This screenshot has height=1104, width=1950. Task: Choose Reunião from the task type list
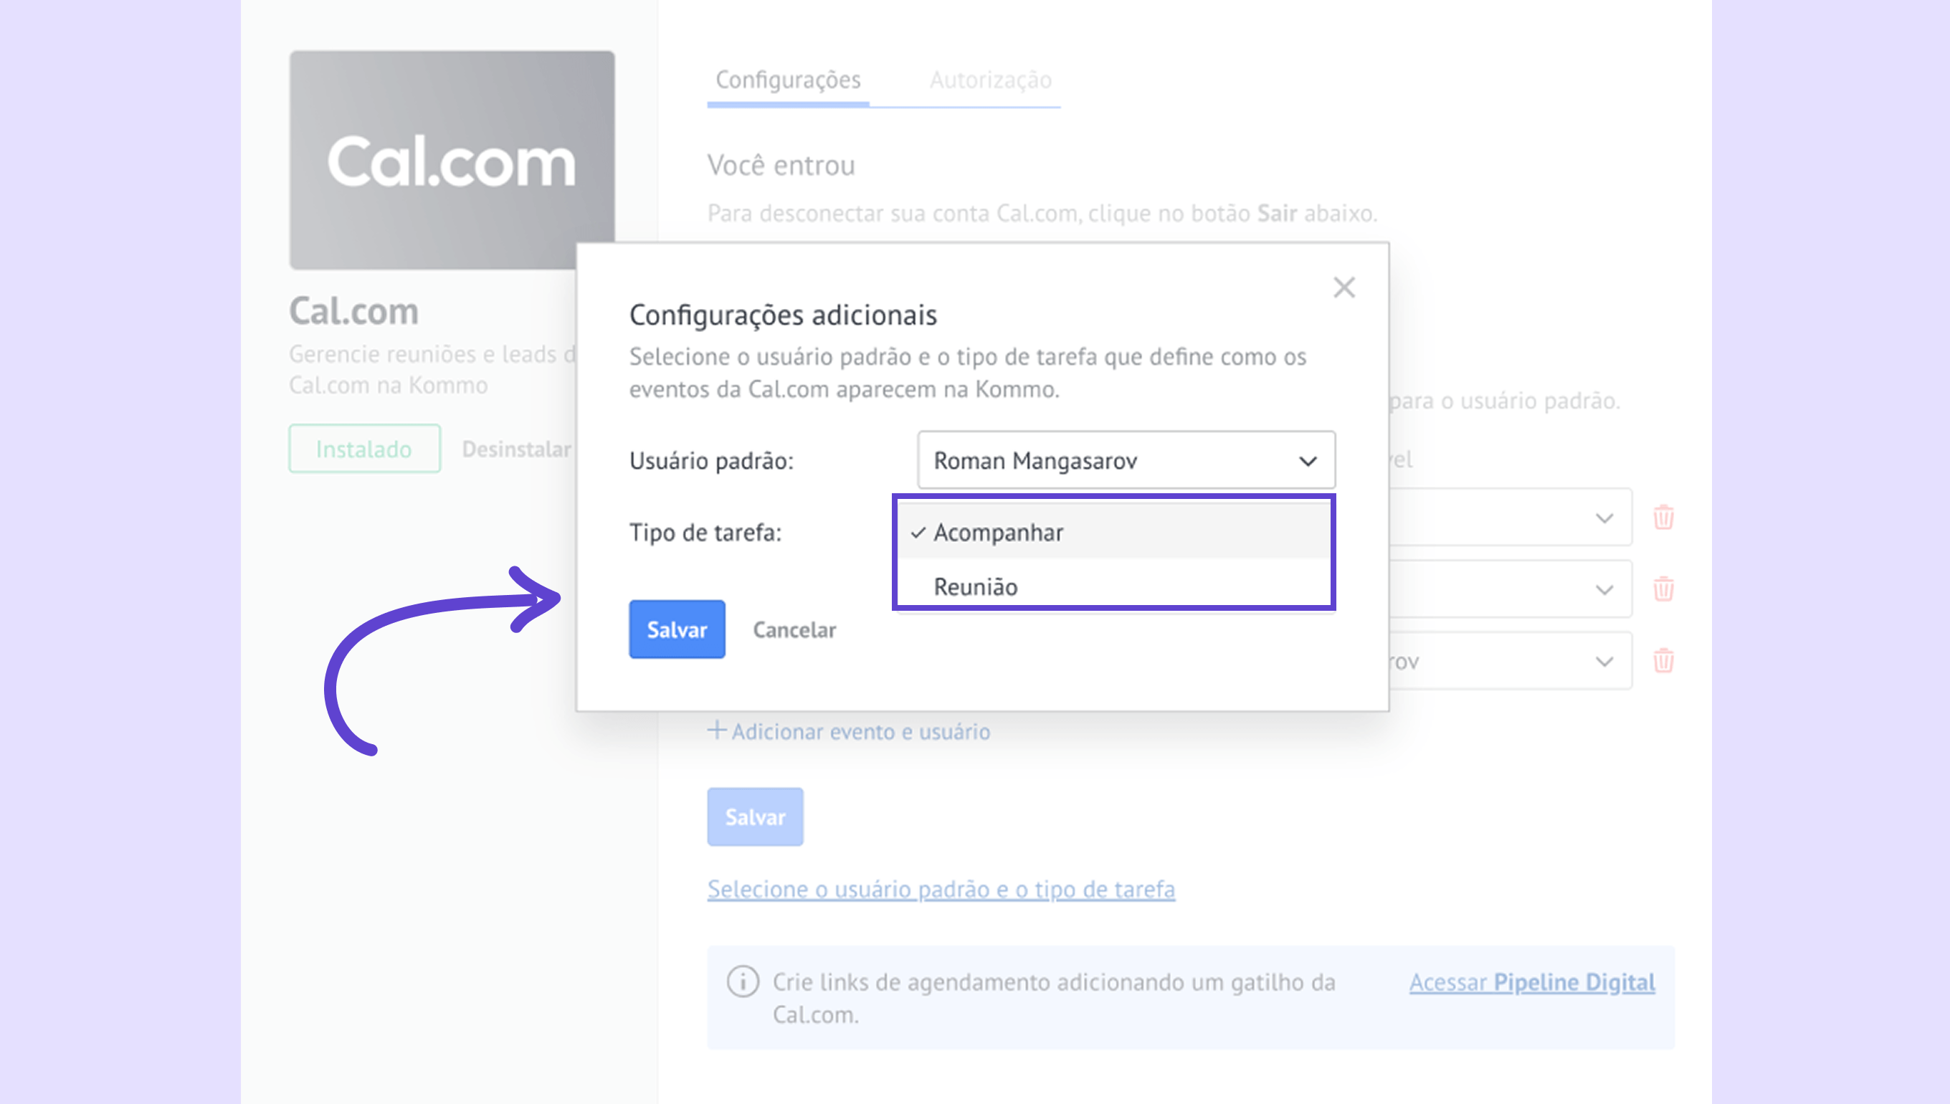pyautogui.click(x=975, y=587)
